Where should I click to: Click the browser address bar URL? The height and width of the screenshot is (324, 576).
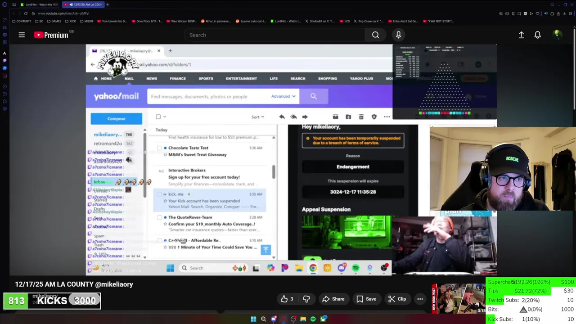(x=63, y=13)
